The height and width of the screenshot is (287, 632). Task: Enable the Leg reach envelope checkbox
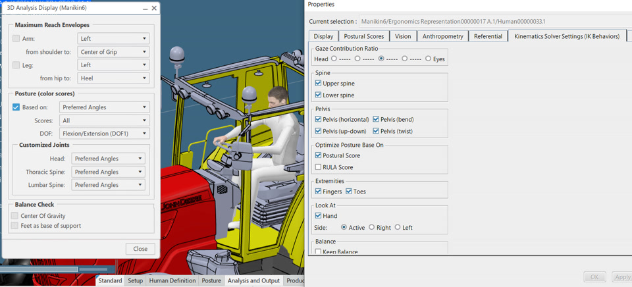(x=16, y=65)
